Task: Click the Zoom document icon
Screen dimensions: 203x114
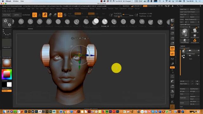Action: coord(172,33)
